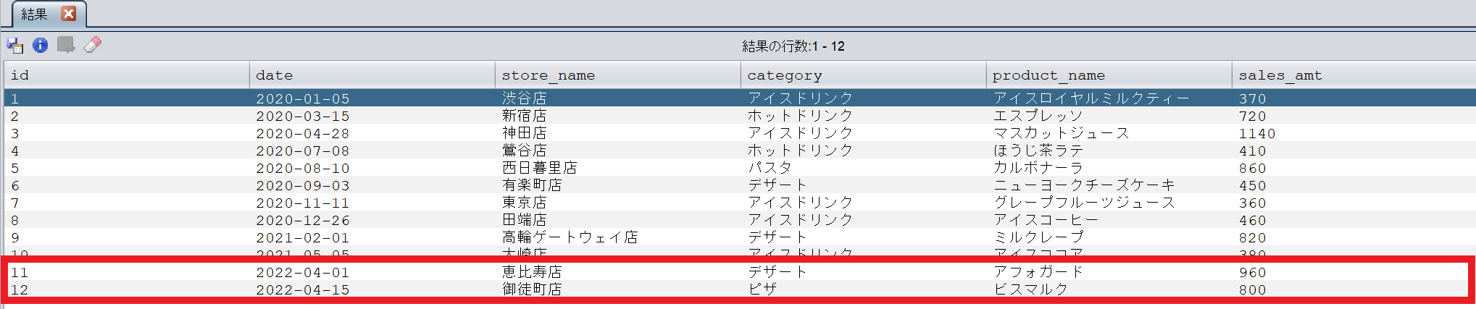Select sales amount 800
The width and height of the screenshot is (1476, 309).
1253,289
